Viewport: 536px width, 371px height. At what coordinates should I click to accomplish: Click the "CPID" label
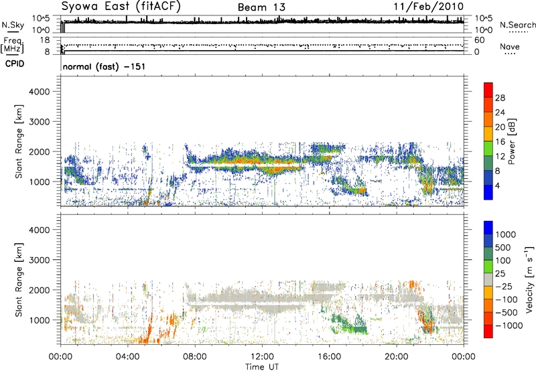pos(14,64)
